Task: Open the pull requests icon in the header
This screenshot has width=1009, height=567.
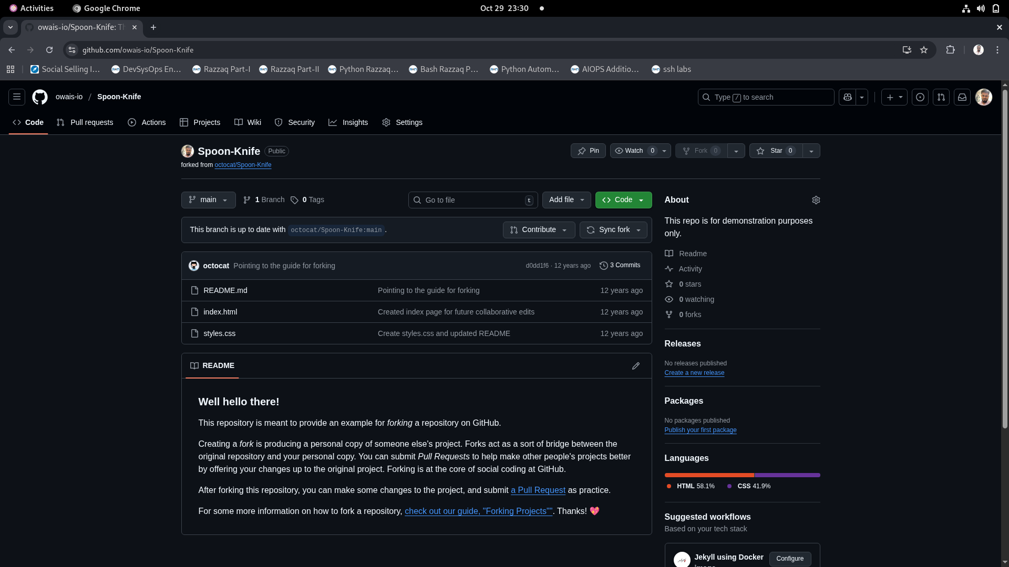Action: (x=941, y=97)
